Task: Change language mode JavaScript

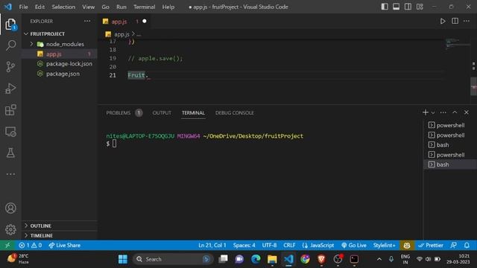Action: click(x=318, y=245)
